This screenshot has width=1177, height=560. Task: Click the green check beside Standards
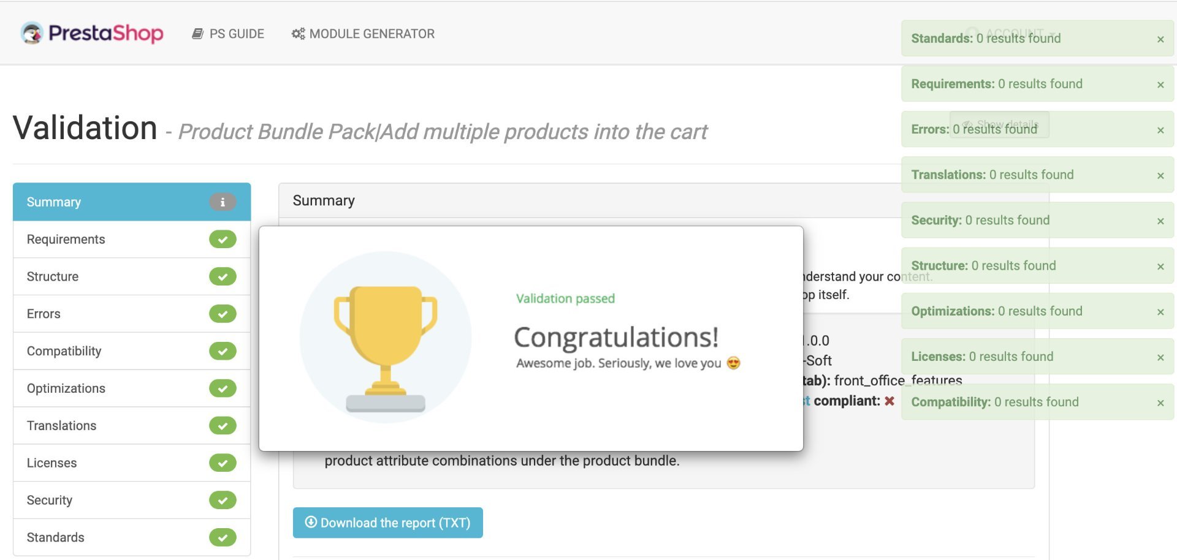pos(223,537)
